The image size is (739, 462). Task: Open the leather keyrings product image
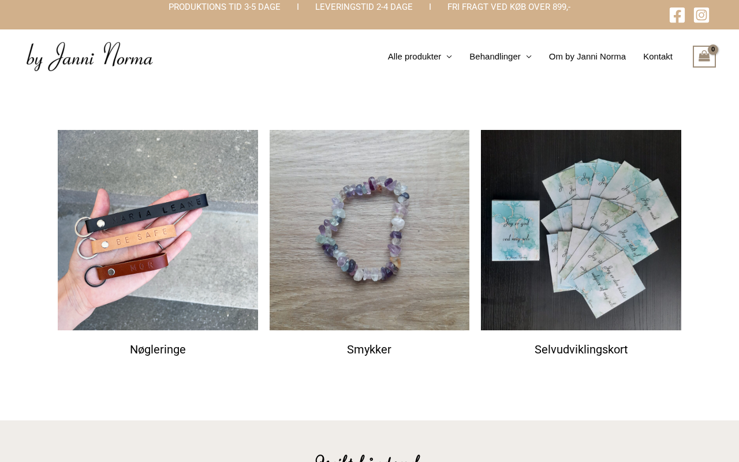click(x=158, y=230)
